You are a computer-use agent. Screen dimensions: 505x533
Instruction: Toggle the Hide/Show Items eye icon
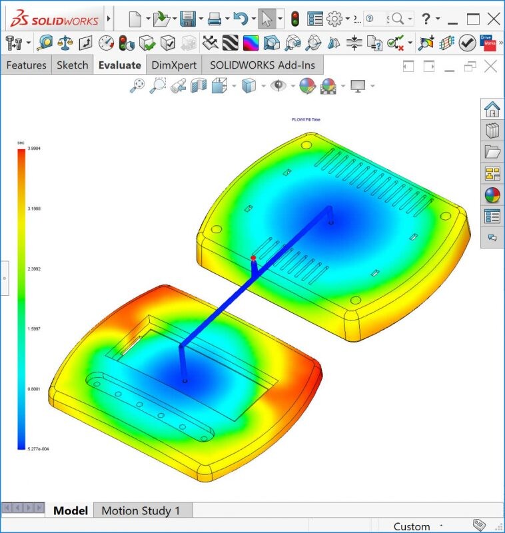[x=278, y=85]
